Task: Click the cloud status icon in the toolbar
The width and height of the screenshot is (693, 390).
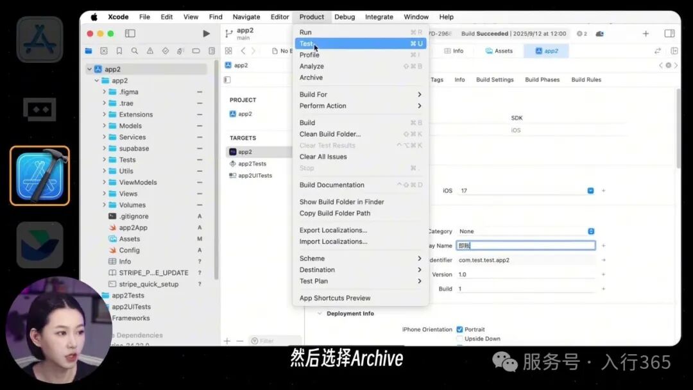Action: click(600, 33)
